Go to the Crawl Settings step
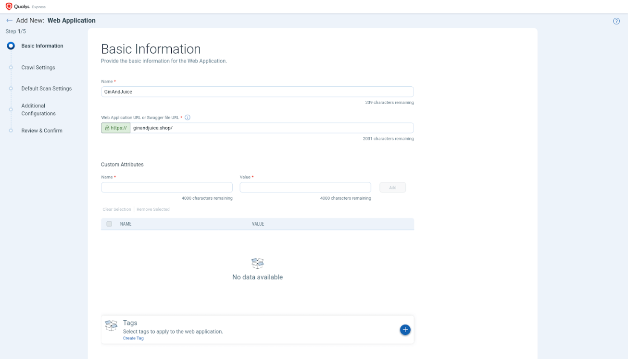Viewport: 628px width, 359px height. point(38,68)
